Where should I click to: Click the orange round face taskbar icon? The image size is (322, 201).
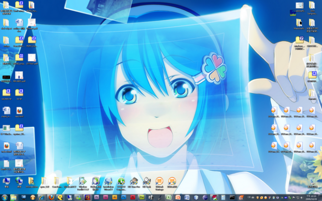pyautogui.click(x=33, y=197)
